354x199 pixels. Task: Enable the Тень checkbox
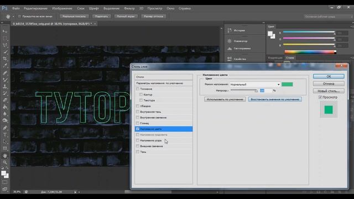tap(138, 152)
